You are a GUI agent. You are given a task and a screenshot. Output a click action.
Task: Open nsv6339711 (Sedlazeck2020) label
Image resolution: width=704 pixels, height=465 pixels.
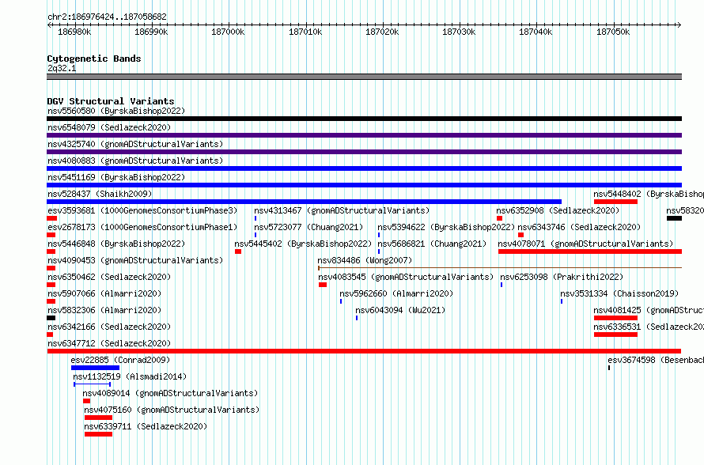tap(146, 426)
